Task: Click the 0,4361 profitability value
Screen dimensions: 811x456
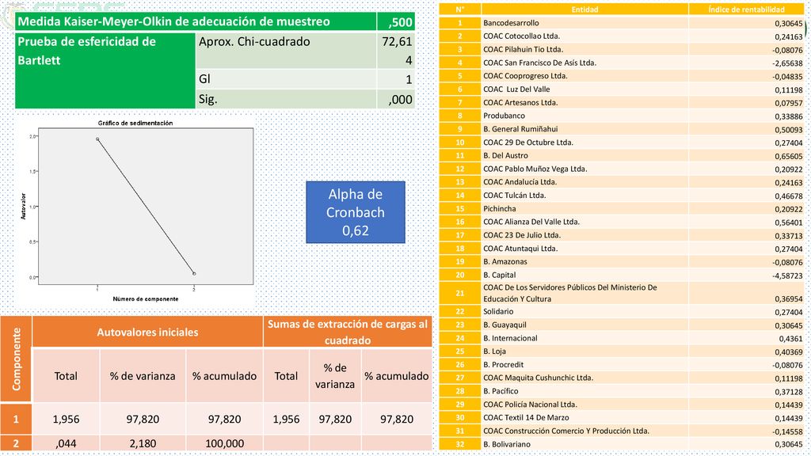Action: click(x=791, y=339)
